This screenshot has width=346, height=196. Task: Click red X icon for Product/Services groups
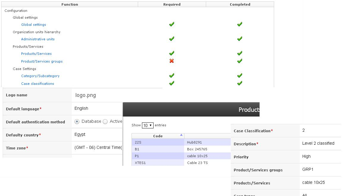coord(171,61)
